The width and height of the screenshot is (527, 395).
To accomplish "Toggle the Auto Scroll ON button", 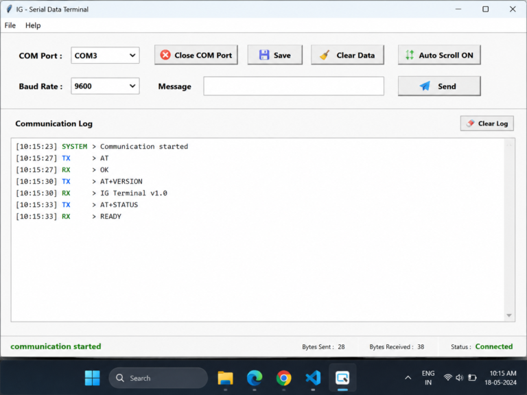I will [439, 55].
